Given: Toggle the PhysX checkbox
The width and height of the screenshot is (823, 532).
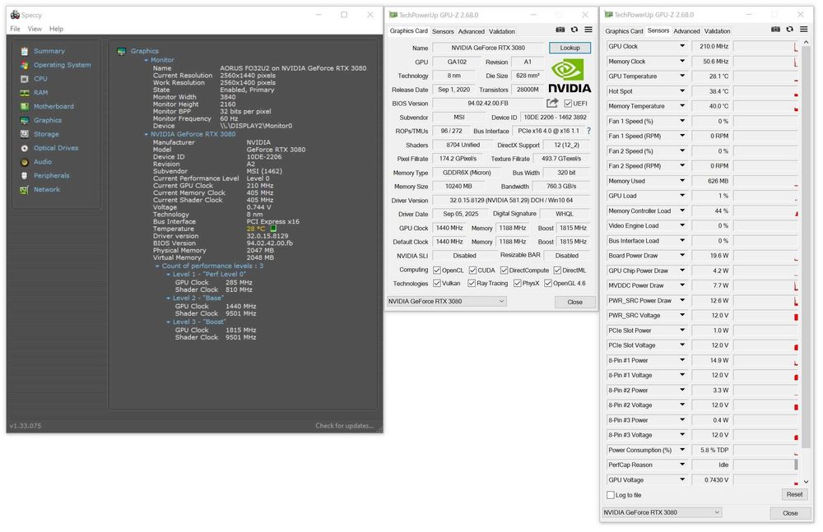Looking at the screenshot, I should click(x=518, y=284).
